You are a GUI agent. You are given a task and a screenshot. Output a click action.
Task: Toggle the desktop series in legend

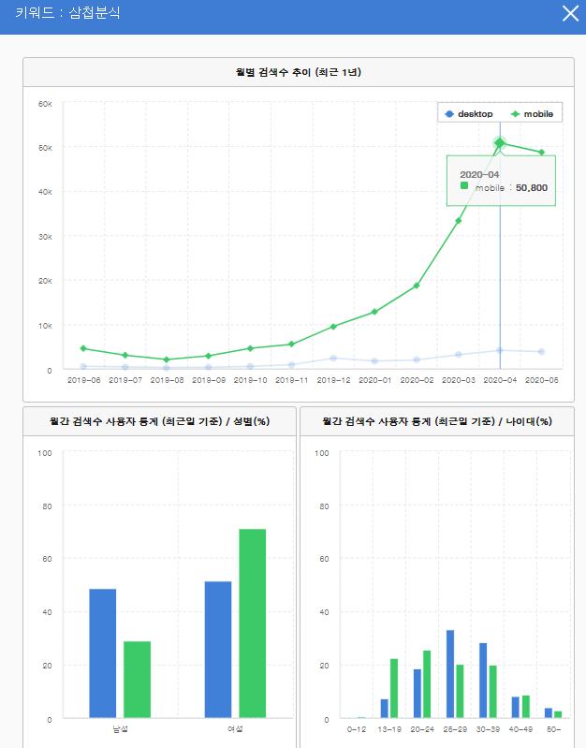(x=469, y=114)
